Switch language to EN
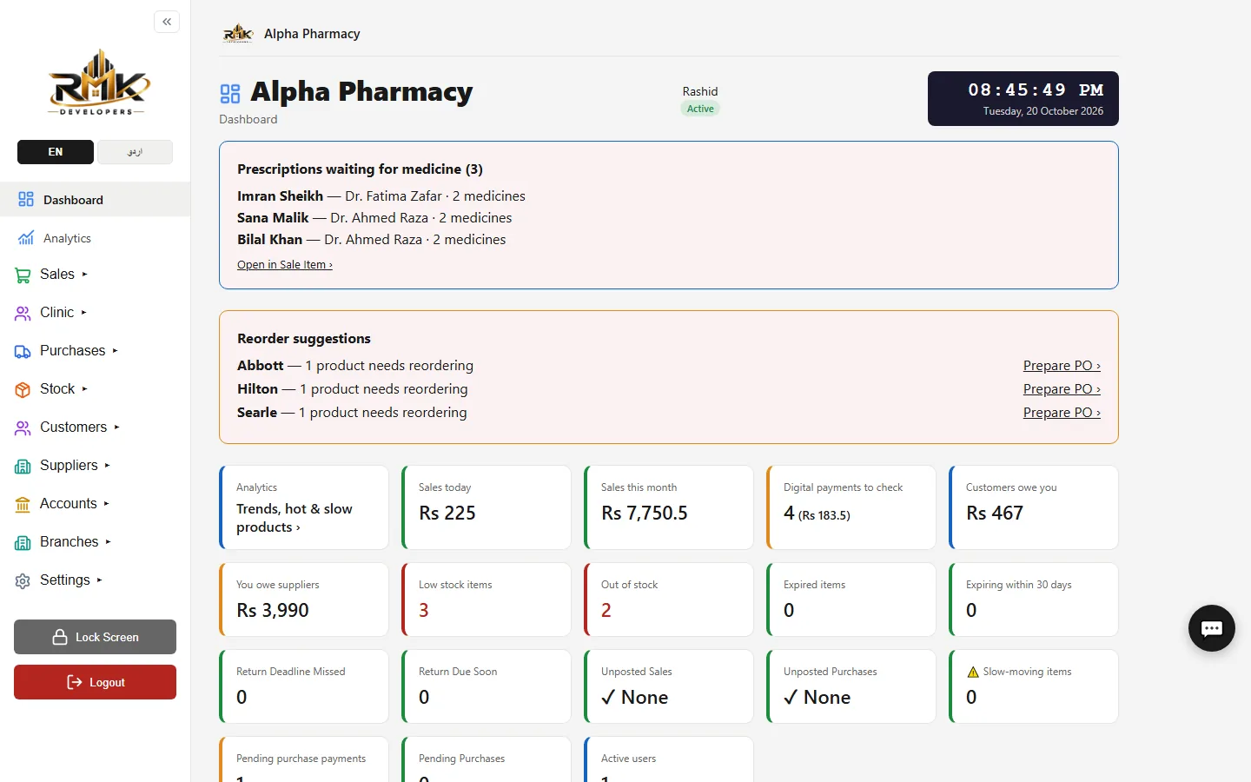This screenshot has height=782, width=1251. pos(56,152)
